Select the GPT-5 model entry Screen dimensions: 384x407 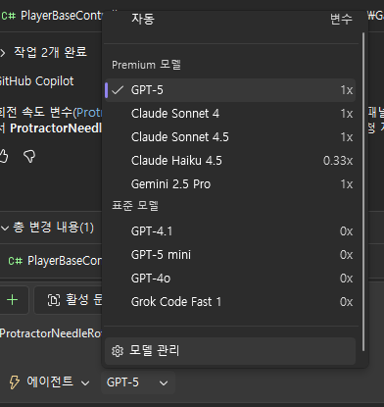(230, 90)
